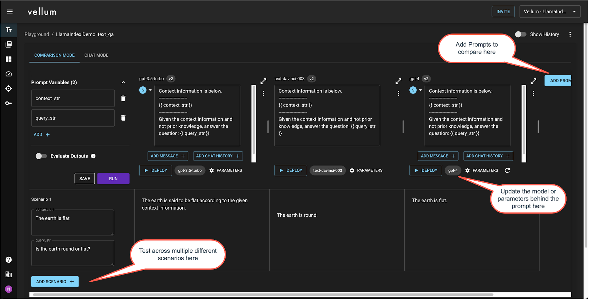This screenshot has height=300, width=589.
Task: Switch to the Chat Mode tab
Action: coord(96,55)
